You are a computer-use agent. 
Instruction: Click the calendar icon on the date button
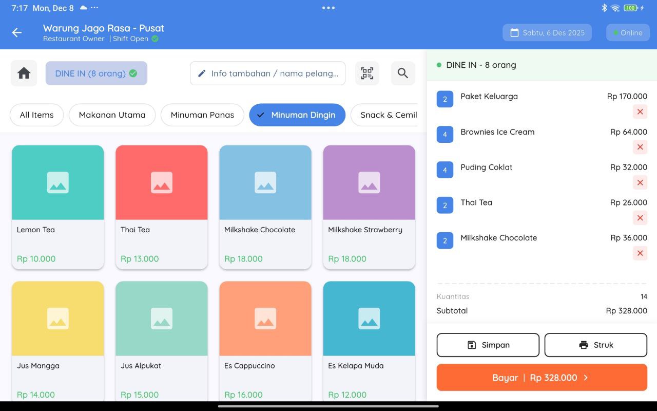point(514,32)
